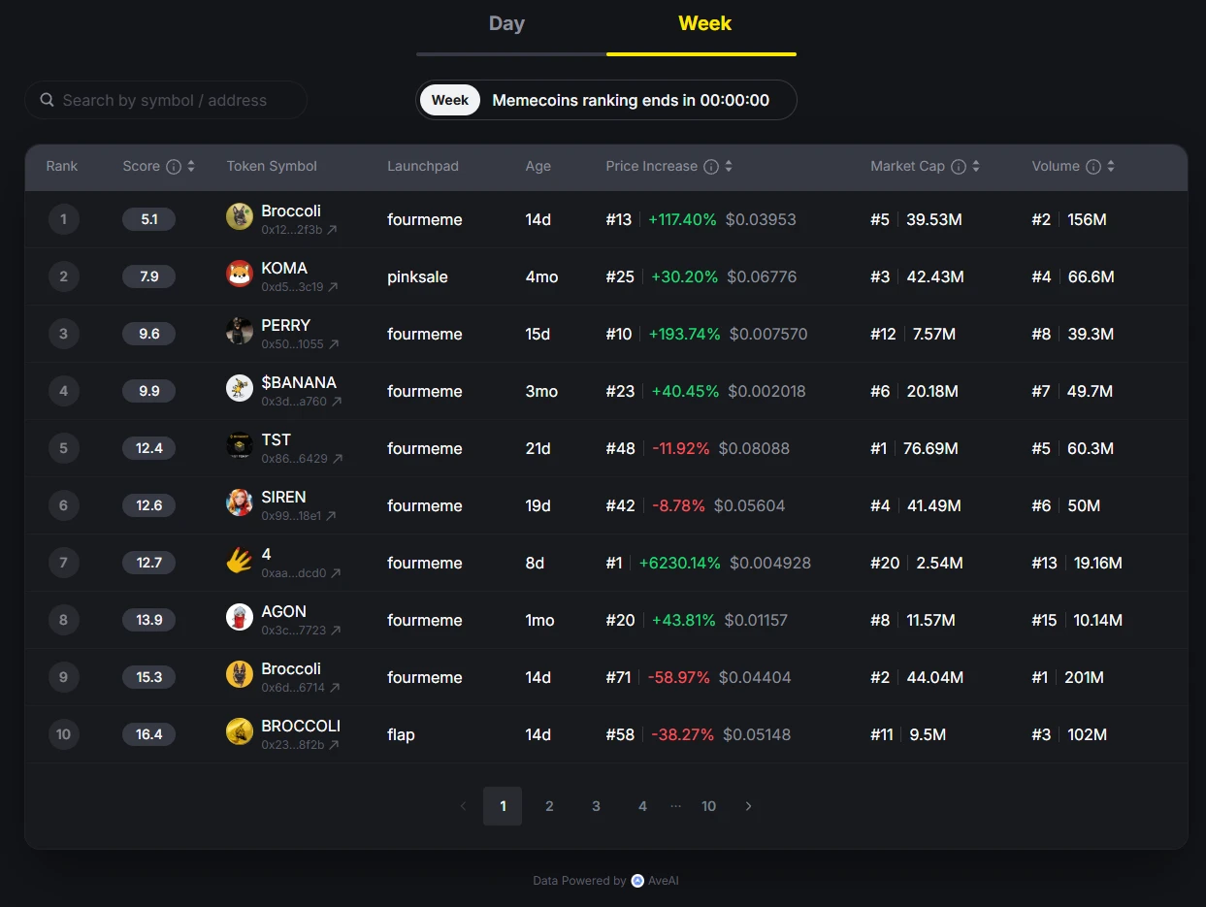Open external link for 0xaa...dcd0 address
This screenshot has height=907, width=1206.
tap(336, 573)
